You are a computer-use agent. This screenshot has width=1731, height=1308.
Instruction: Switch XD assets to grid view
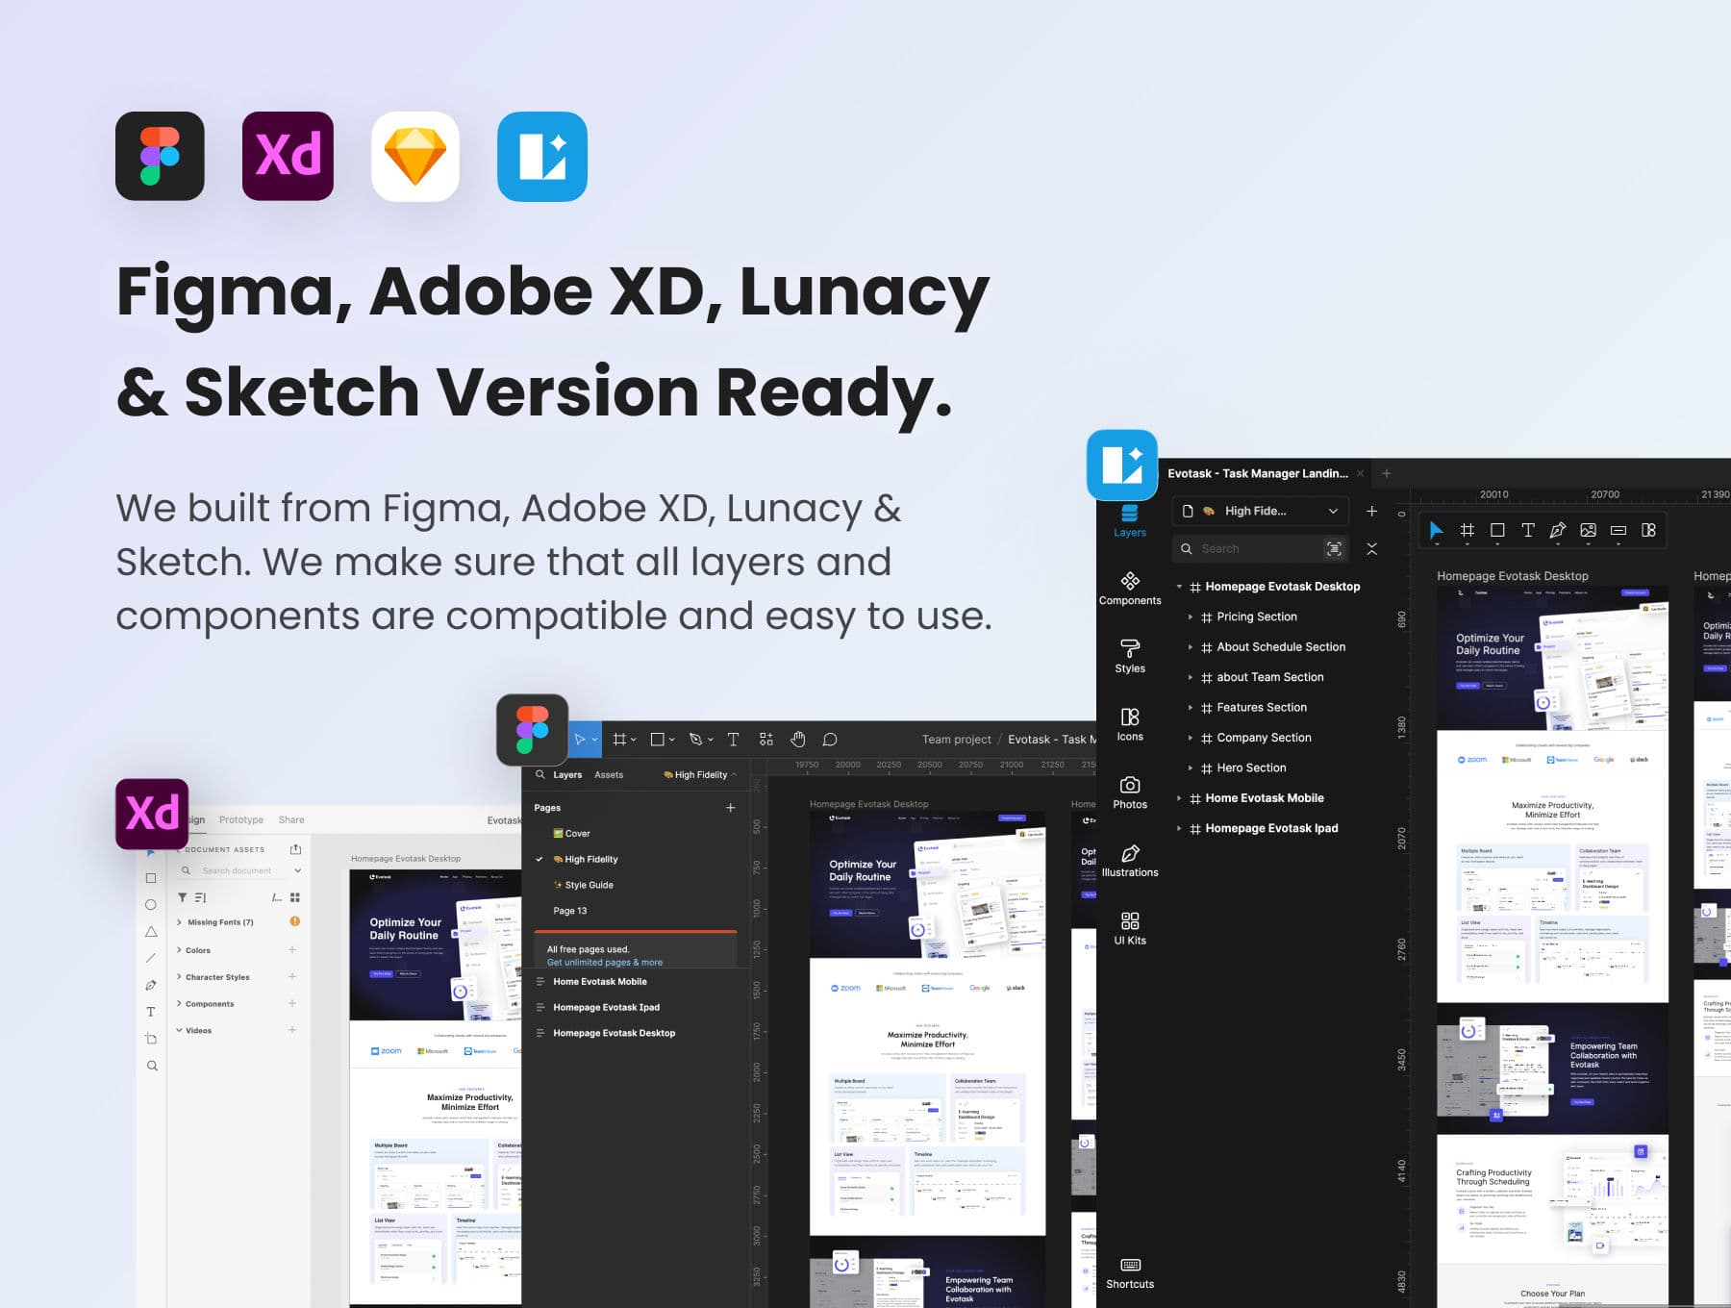(x=295, y=897)
